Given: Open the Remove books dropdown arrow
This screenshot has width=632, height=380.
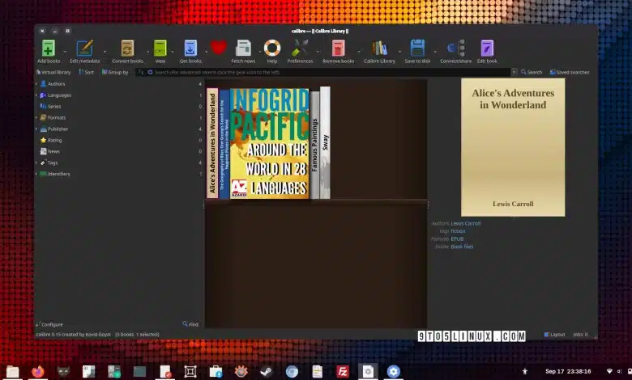Looking at the screenshot, I should [359, 52].
